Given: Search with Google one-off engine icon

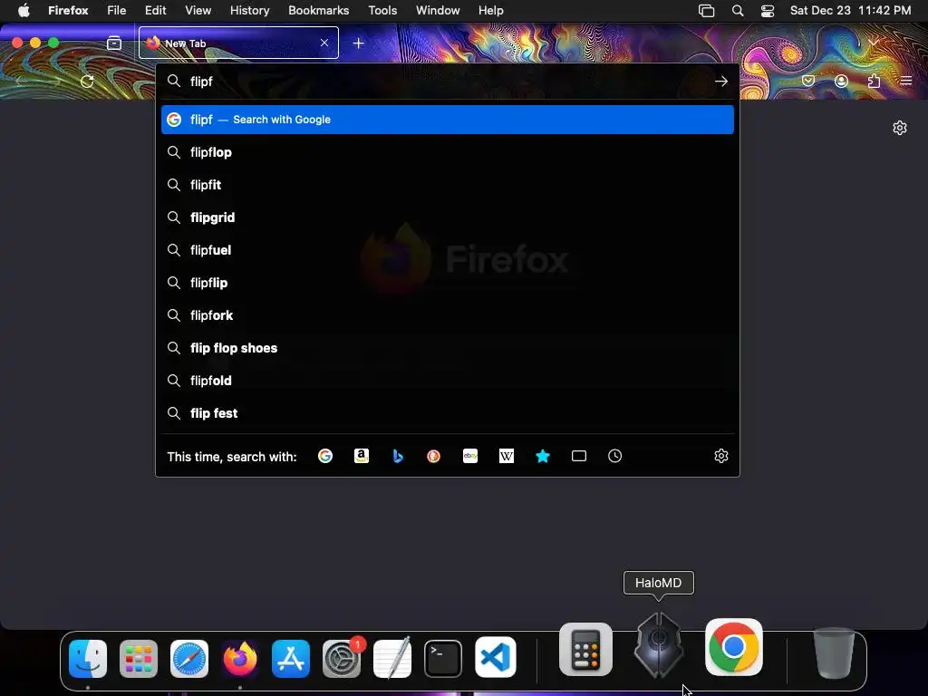Looking at the screenshot, I should point(325,456).
